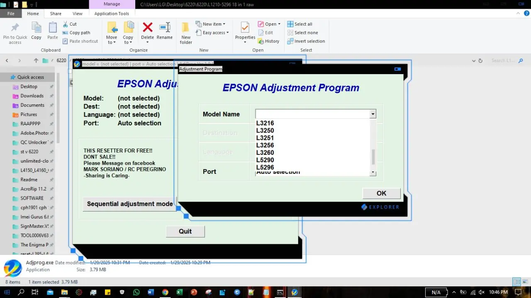Click OK in the Adjustment Program dialog

(381, 193)
